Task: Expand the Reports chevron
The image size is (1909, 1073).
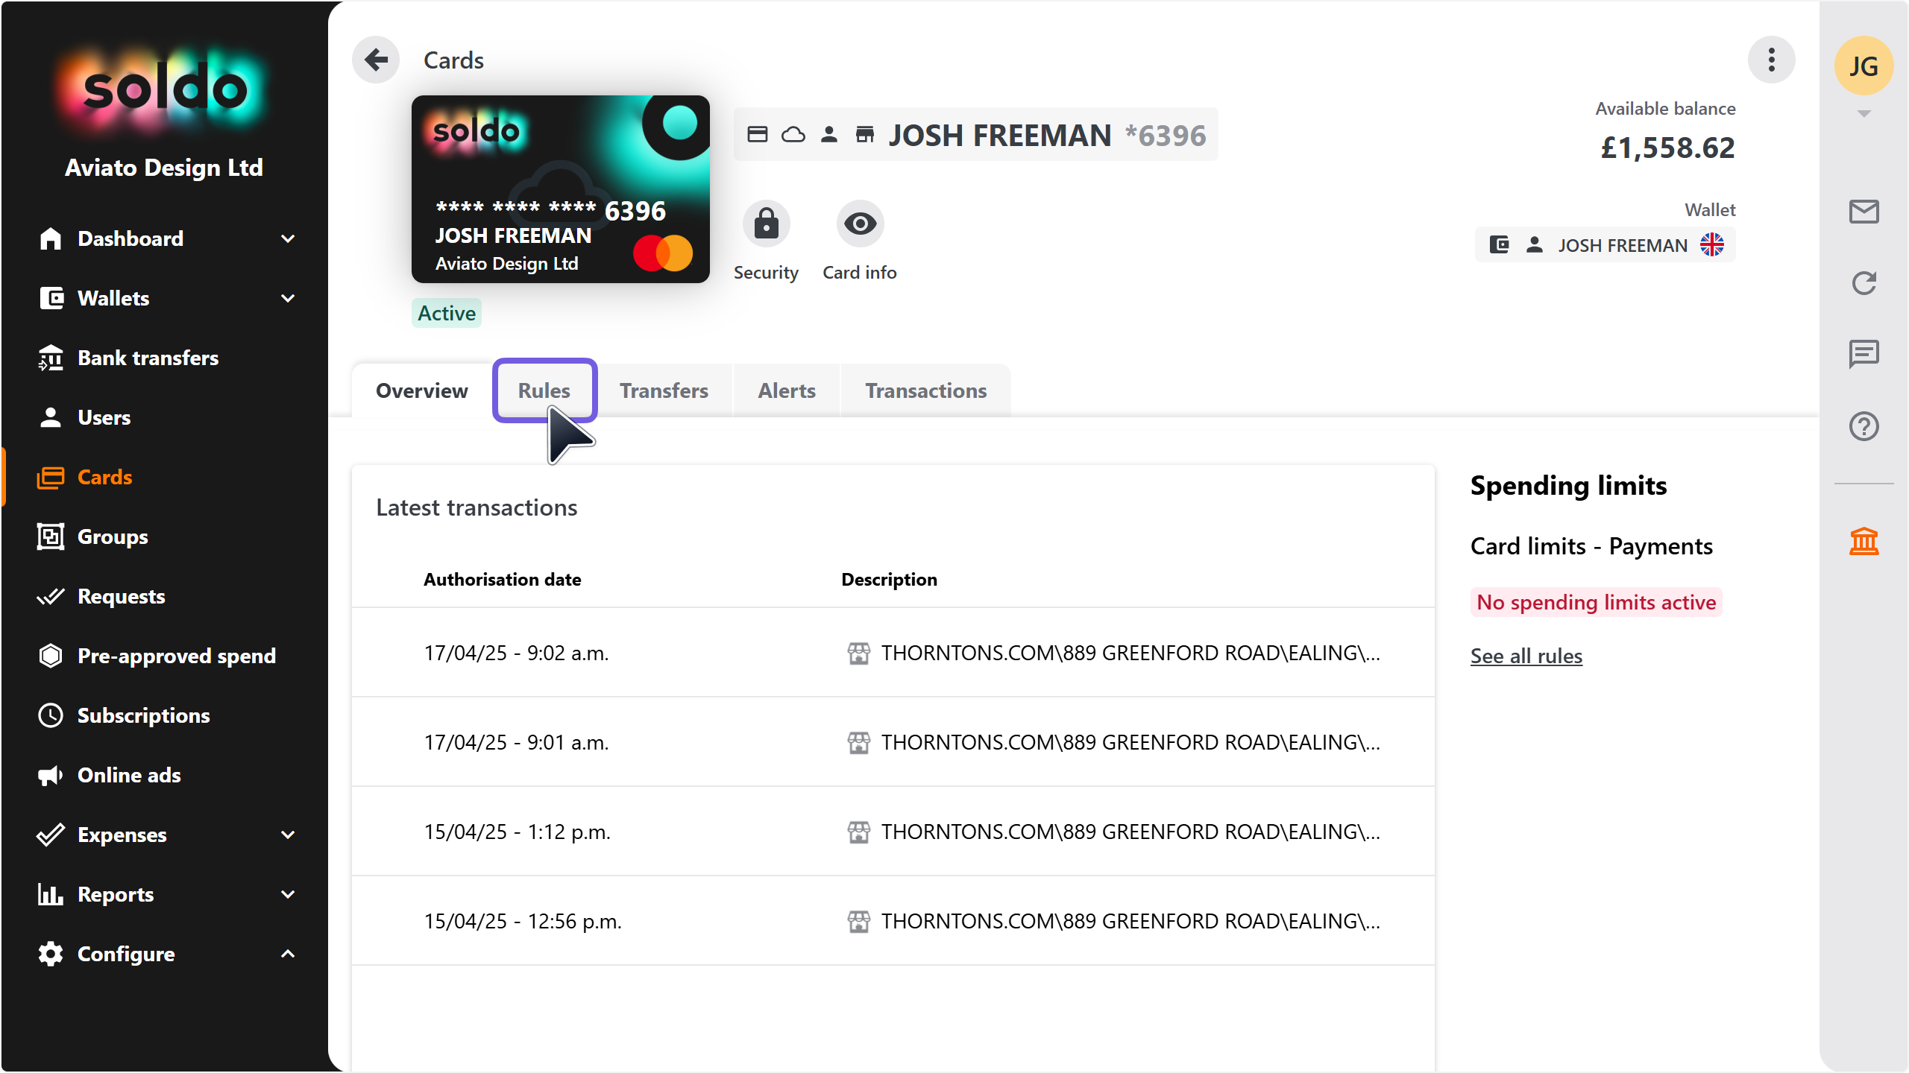Action: coord(288,894)
